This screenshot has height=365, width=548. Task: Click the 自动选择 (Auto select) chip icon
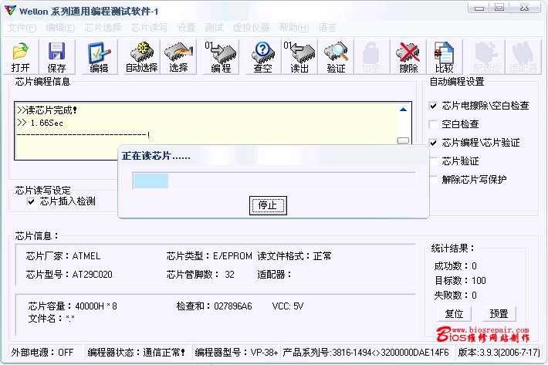click(x=142, y=57)
